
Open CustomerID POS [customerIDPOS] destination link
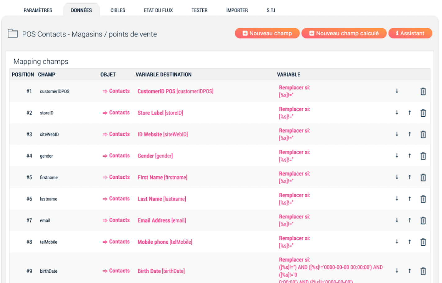(x=175, y=91)
